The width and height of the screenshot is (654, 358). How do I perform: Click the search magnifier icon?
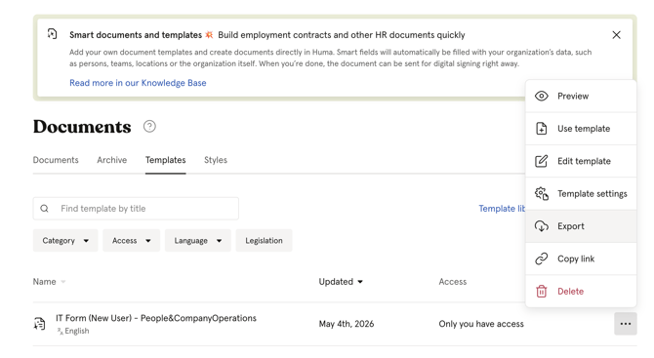(44, 209)
